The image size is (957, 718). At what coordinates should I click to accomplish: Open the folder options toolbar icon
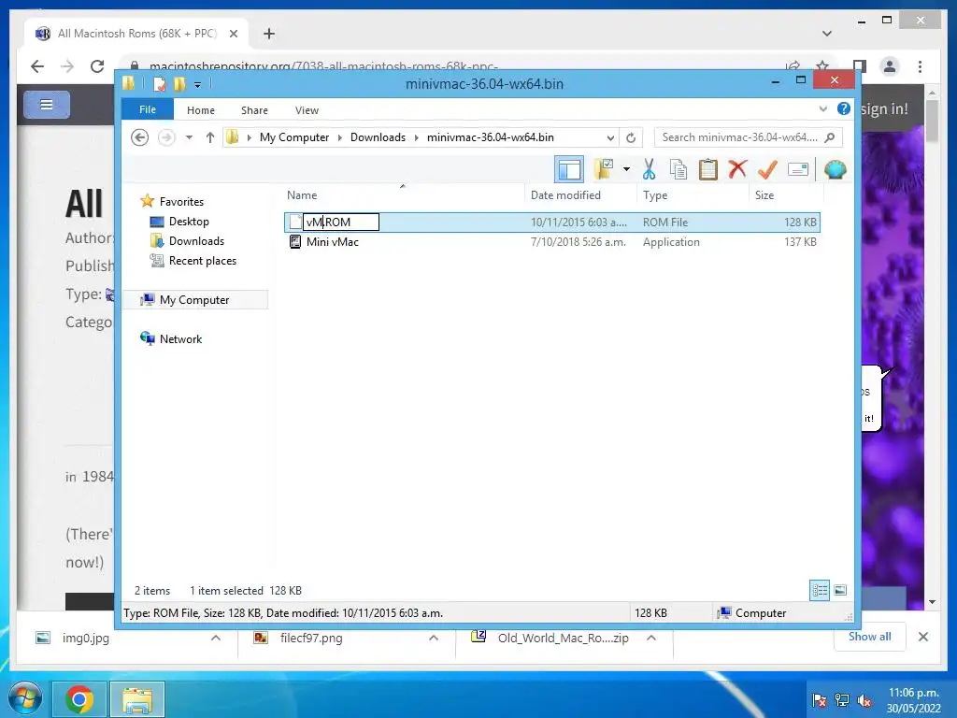(x=603, y=169)
